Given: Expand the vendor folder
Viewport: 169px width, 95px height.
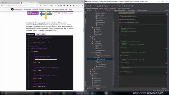Looking at the screenshot, I should [x=91, y=73].
